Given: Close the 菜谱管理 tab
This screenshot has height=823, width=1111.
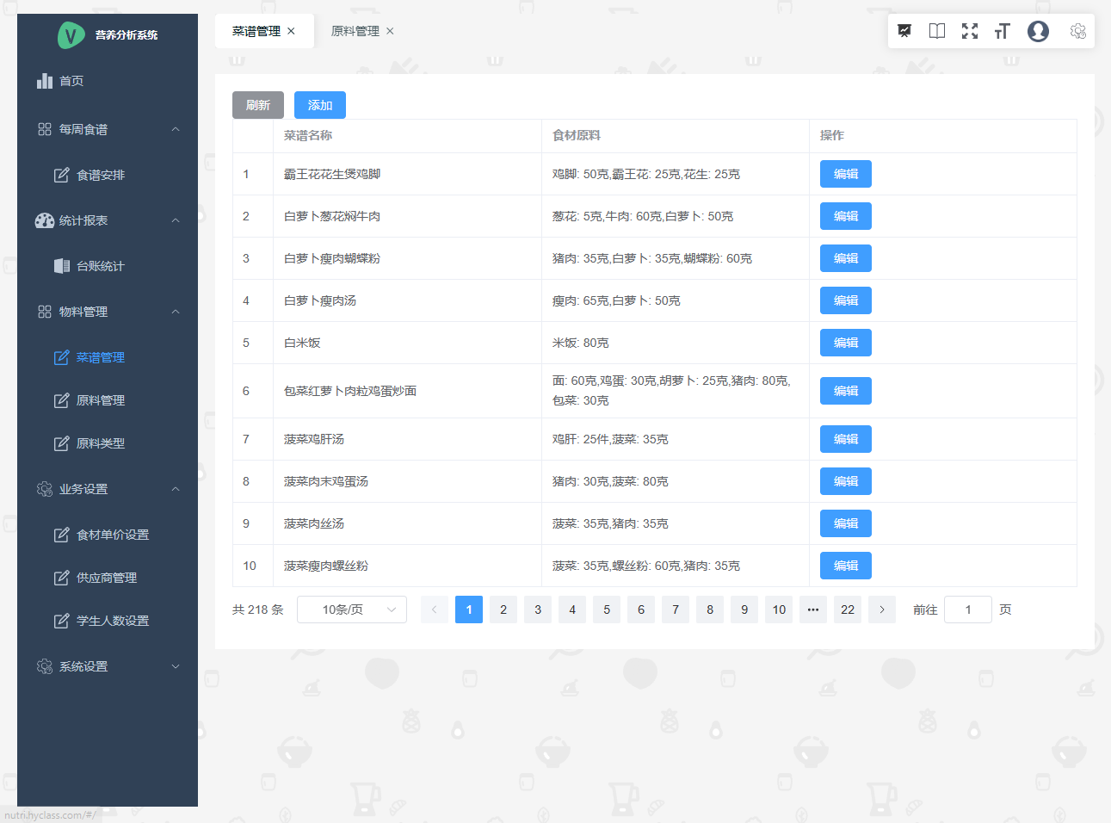Looking at the screenshot, I should point(292,31).
